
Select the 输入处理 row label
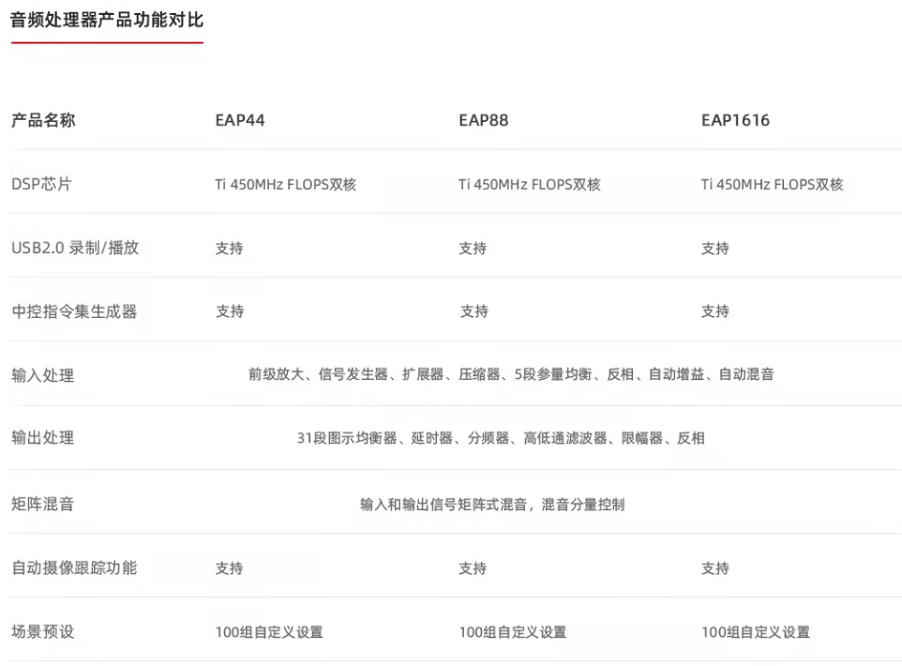[x=43, y=376]
